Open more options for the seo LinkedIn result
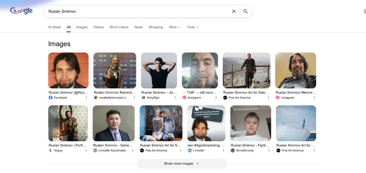The height and width of the screenshot is (173, 366). coord(223,151)
